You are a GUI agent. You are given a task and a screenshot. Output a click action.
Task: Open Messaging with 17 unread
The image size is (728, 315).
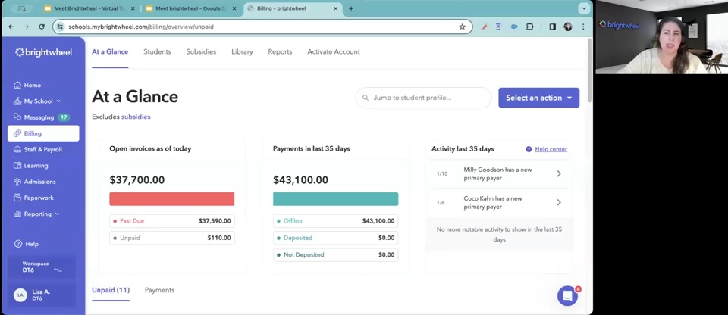coord(41,117)
